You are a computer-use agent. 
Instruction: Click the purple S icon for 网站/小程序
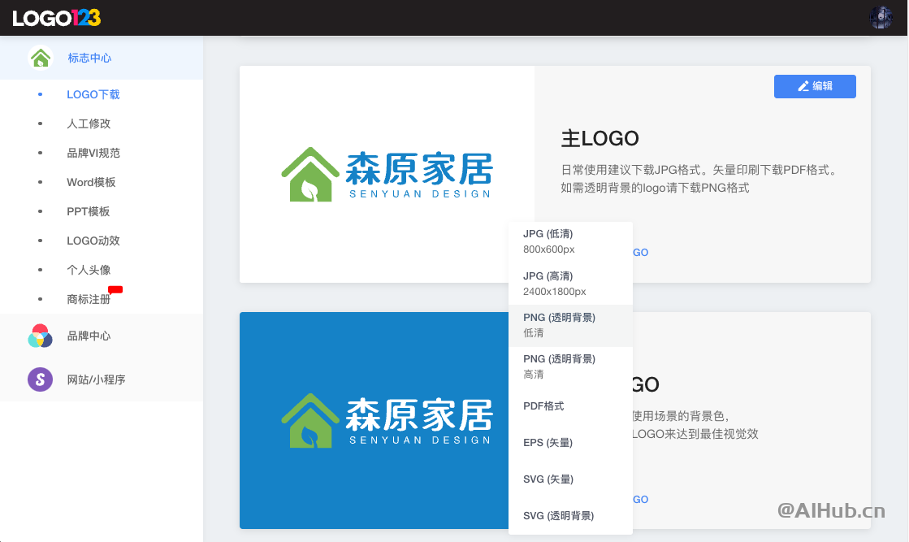[x=41, y=379]
